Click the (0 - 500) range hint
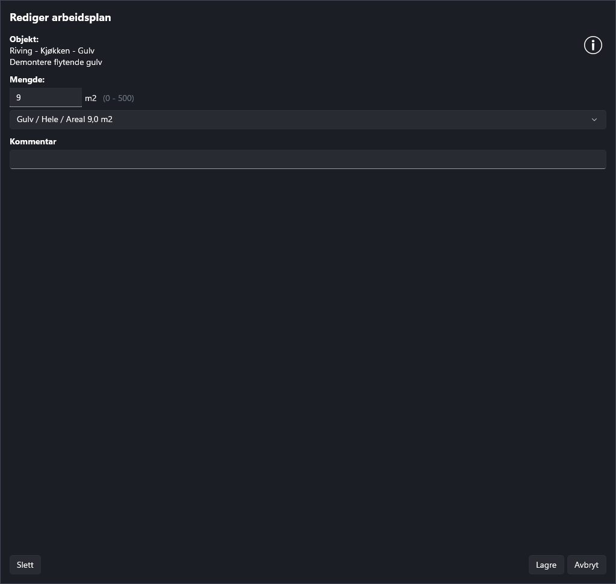The width and height of the screenshot is (616, 584). pyautogui.click(x=119, y=98)
